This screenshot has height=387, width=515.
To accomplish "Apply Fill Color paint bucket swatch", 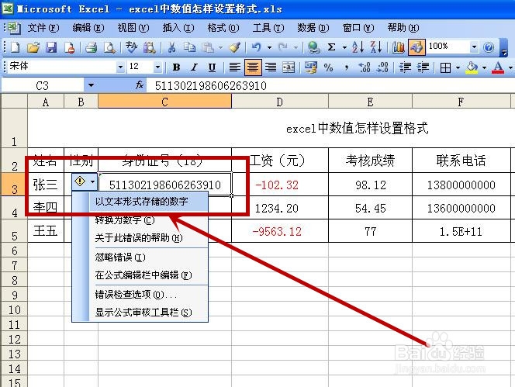I will (x=472, y=67).
